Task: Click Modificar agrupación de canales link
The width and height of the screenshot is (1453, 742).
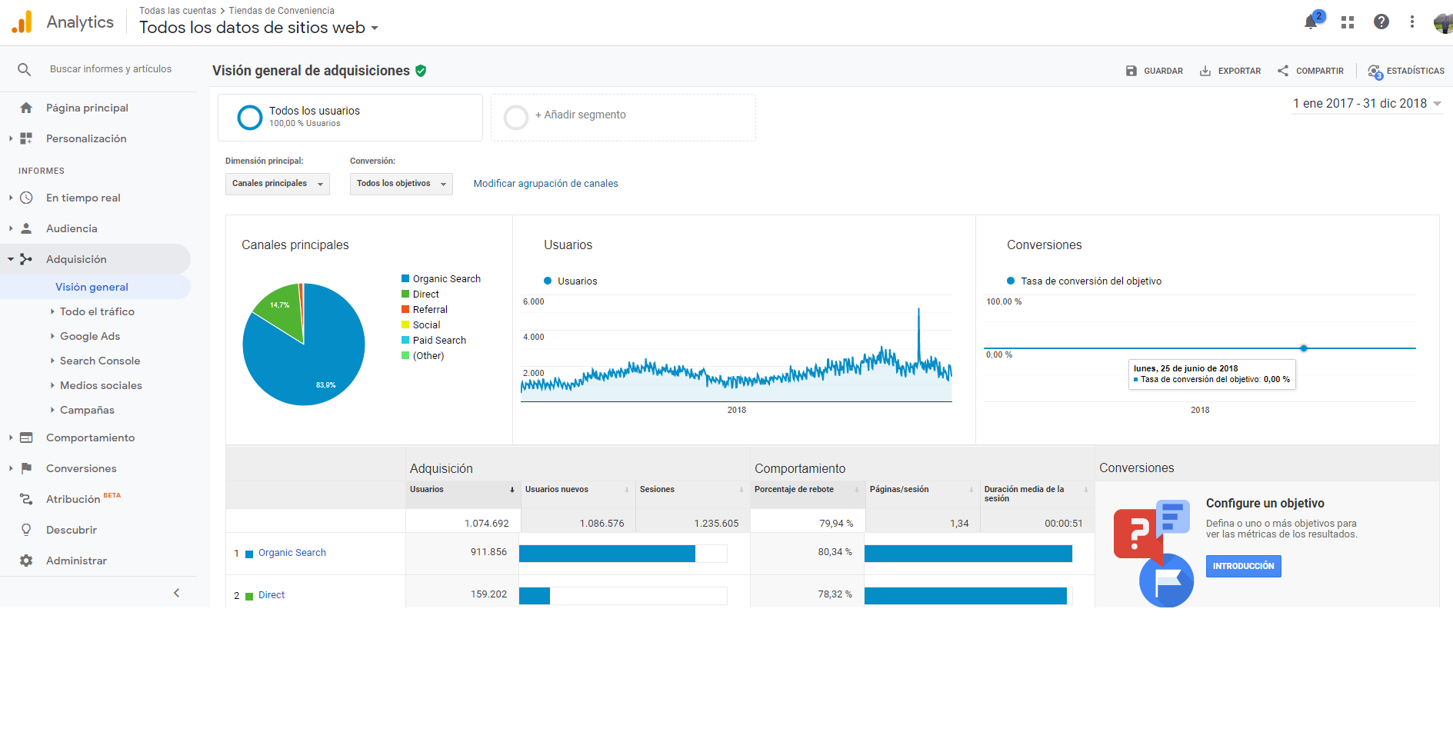Action: tap(545, 184)
